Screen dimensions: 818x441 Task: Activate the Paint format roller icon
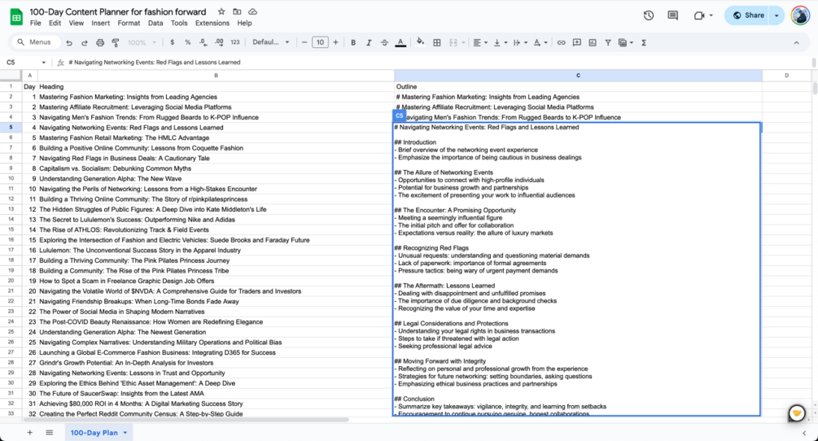(116, 43)
